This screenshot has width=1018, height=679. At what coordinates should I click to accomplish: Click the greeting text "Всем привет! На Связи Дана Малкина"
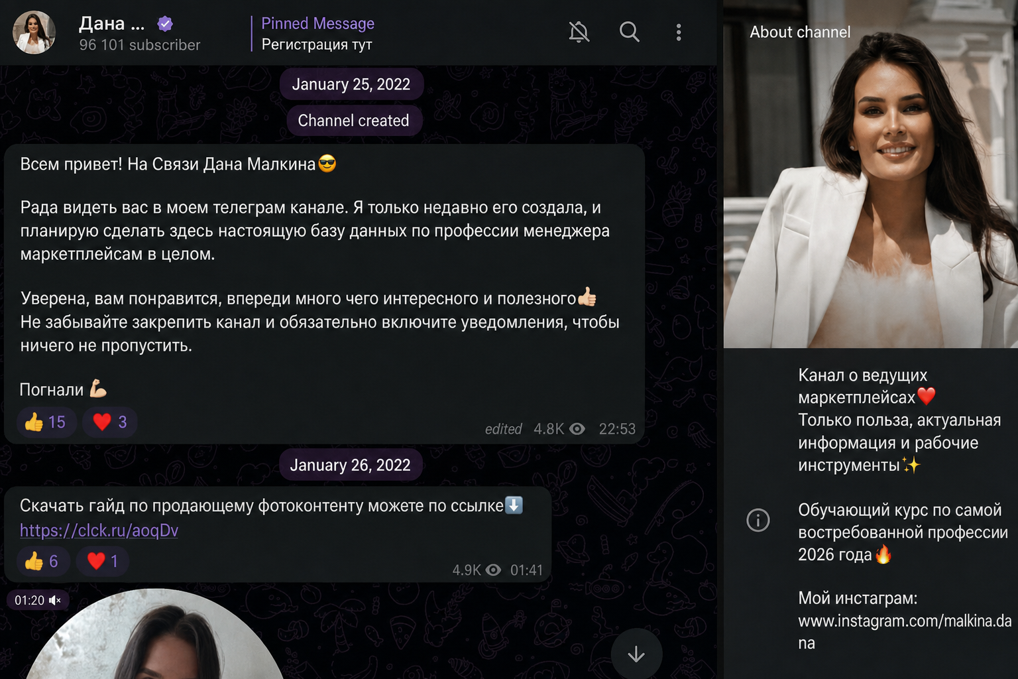[168, 164]
